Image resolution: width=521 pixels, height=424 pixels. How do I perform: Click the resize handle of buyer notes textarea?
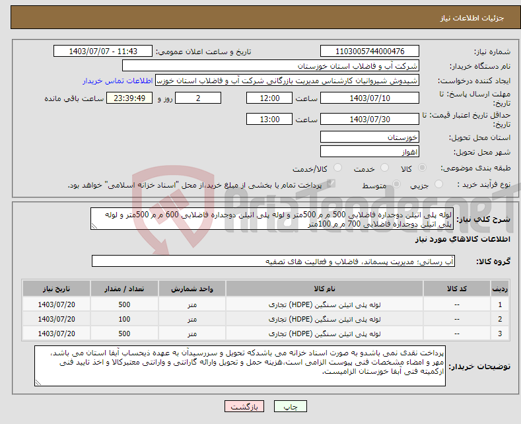(x=38, y=382)
